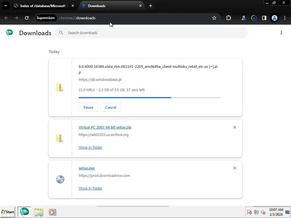Cancel the Vista zip download
Image resolution: width=291 pixels, height=218 pixels.
111,107
